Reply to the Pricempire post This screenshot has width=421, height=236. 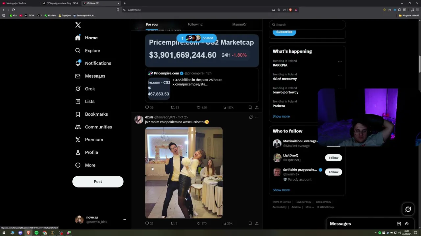(149, 108)
